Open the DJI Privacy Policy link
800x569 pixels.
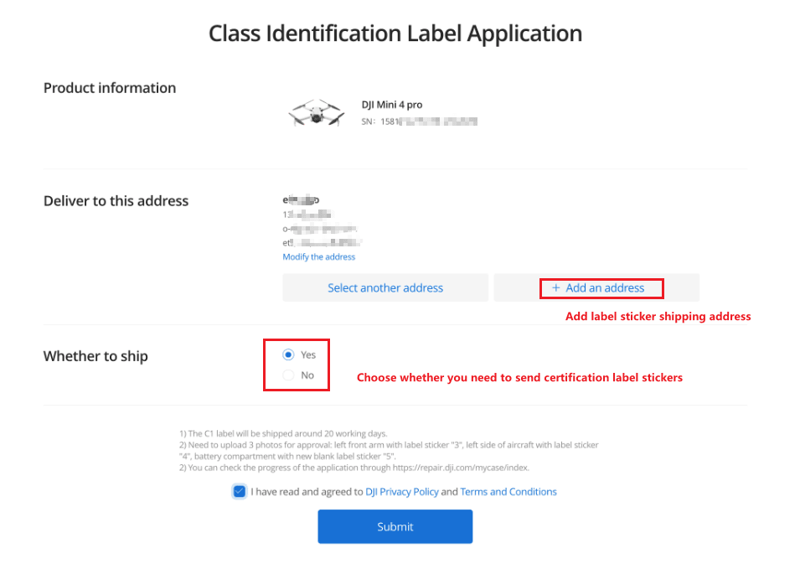pyautogui.click(x=402, y=492)
